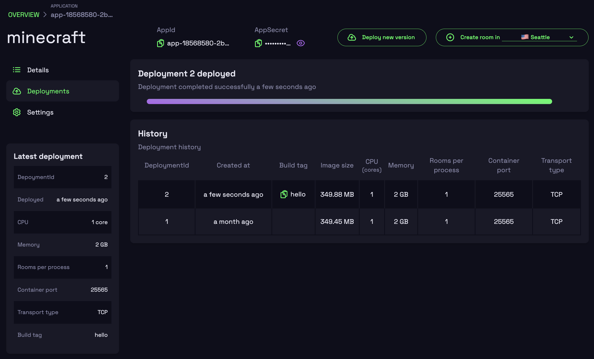Click Deploy new version button
Screen dimensions: 594x359
(388, 37)
